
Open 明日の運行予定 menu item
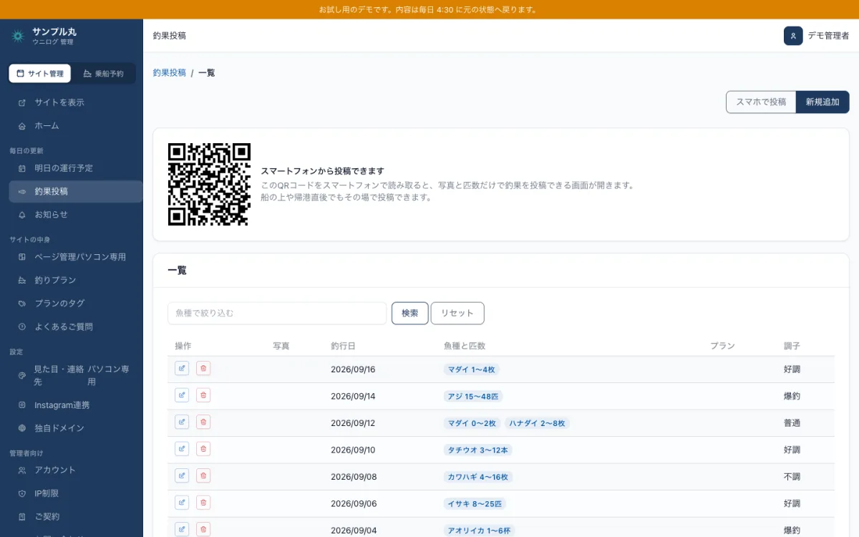(76, 168)
